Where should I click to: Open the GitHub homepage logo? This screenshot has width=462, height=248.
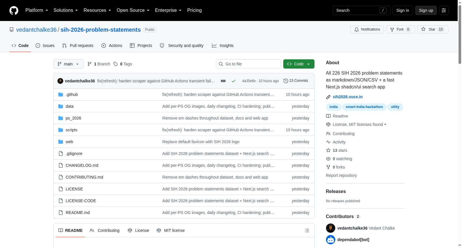[14, 10]
